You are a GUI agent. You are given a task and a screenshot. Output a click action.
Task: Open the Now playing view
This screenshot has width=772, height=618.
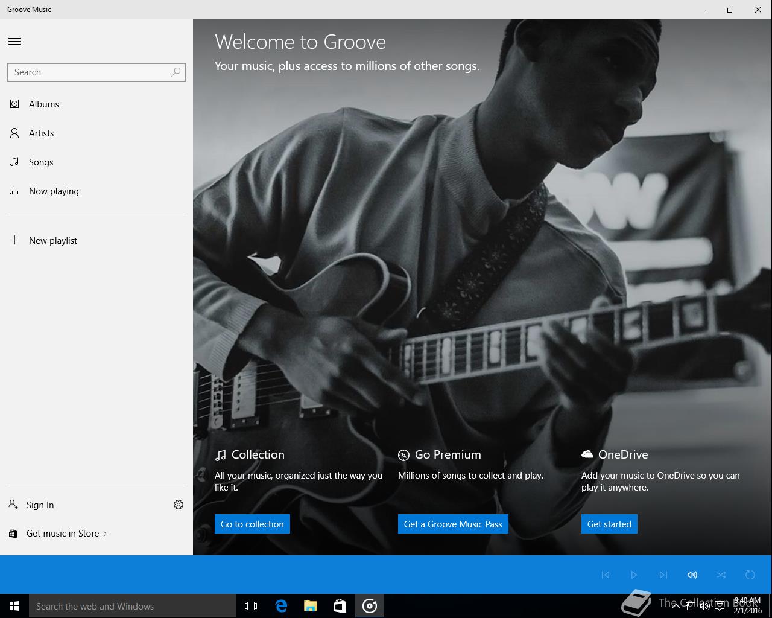pyautogui.click(x=96, y=191)
